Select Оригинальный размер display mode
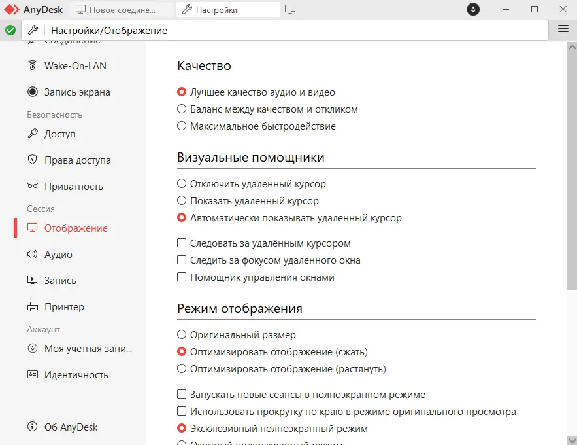The width and height of the screenshot is (577, 445). coord(182,335)
